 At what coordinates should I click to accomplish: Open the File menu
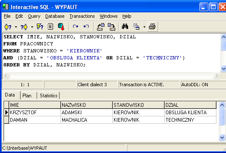7,16
